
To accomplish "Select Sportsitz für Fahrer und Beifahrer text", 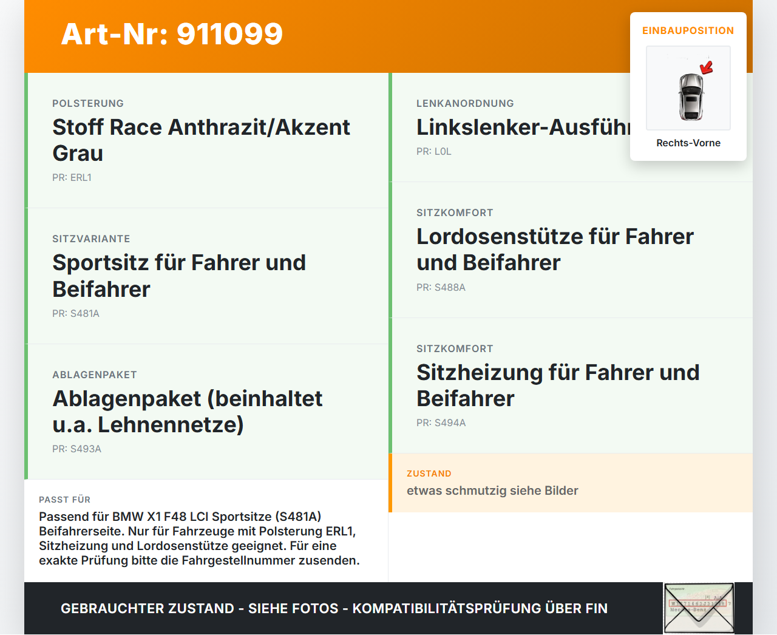I will pos(179,276).
